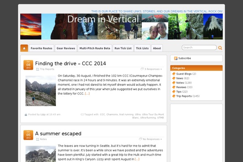Click the author icon beside Posted by Lizzy
Screen dimensions: 243x162
point(26,115)
